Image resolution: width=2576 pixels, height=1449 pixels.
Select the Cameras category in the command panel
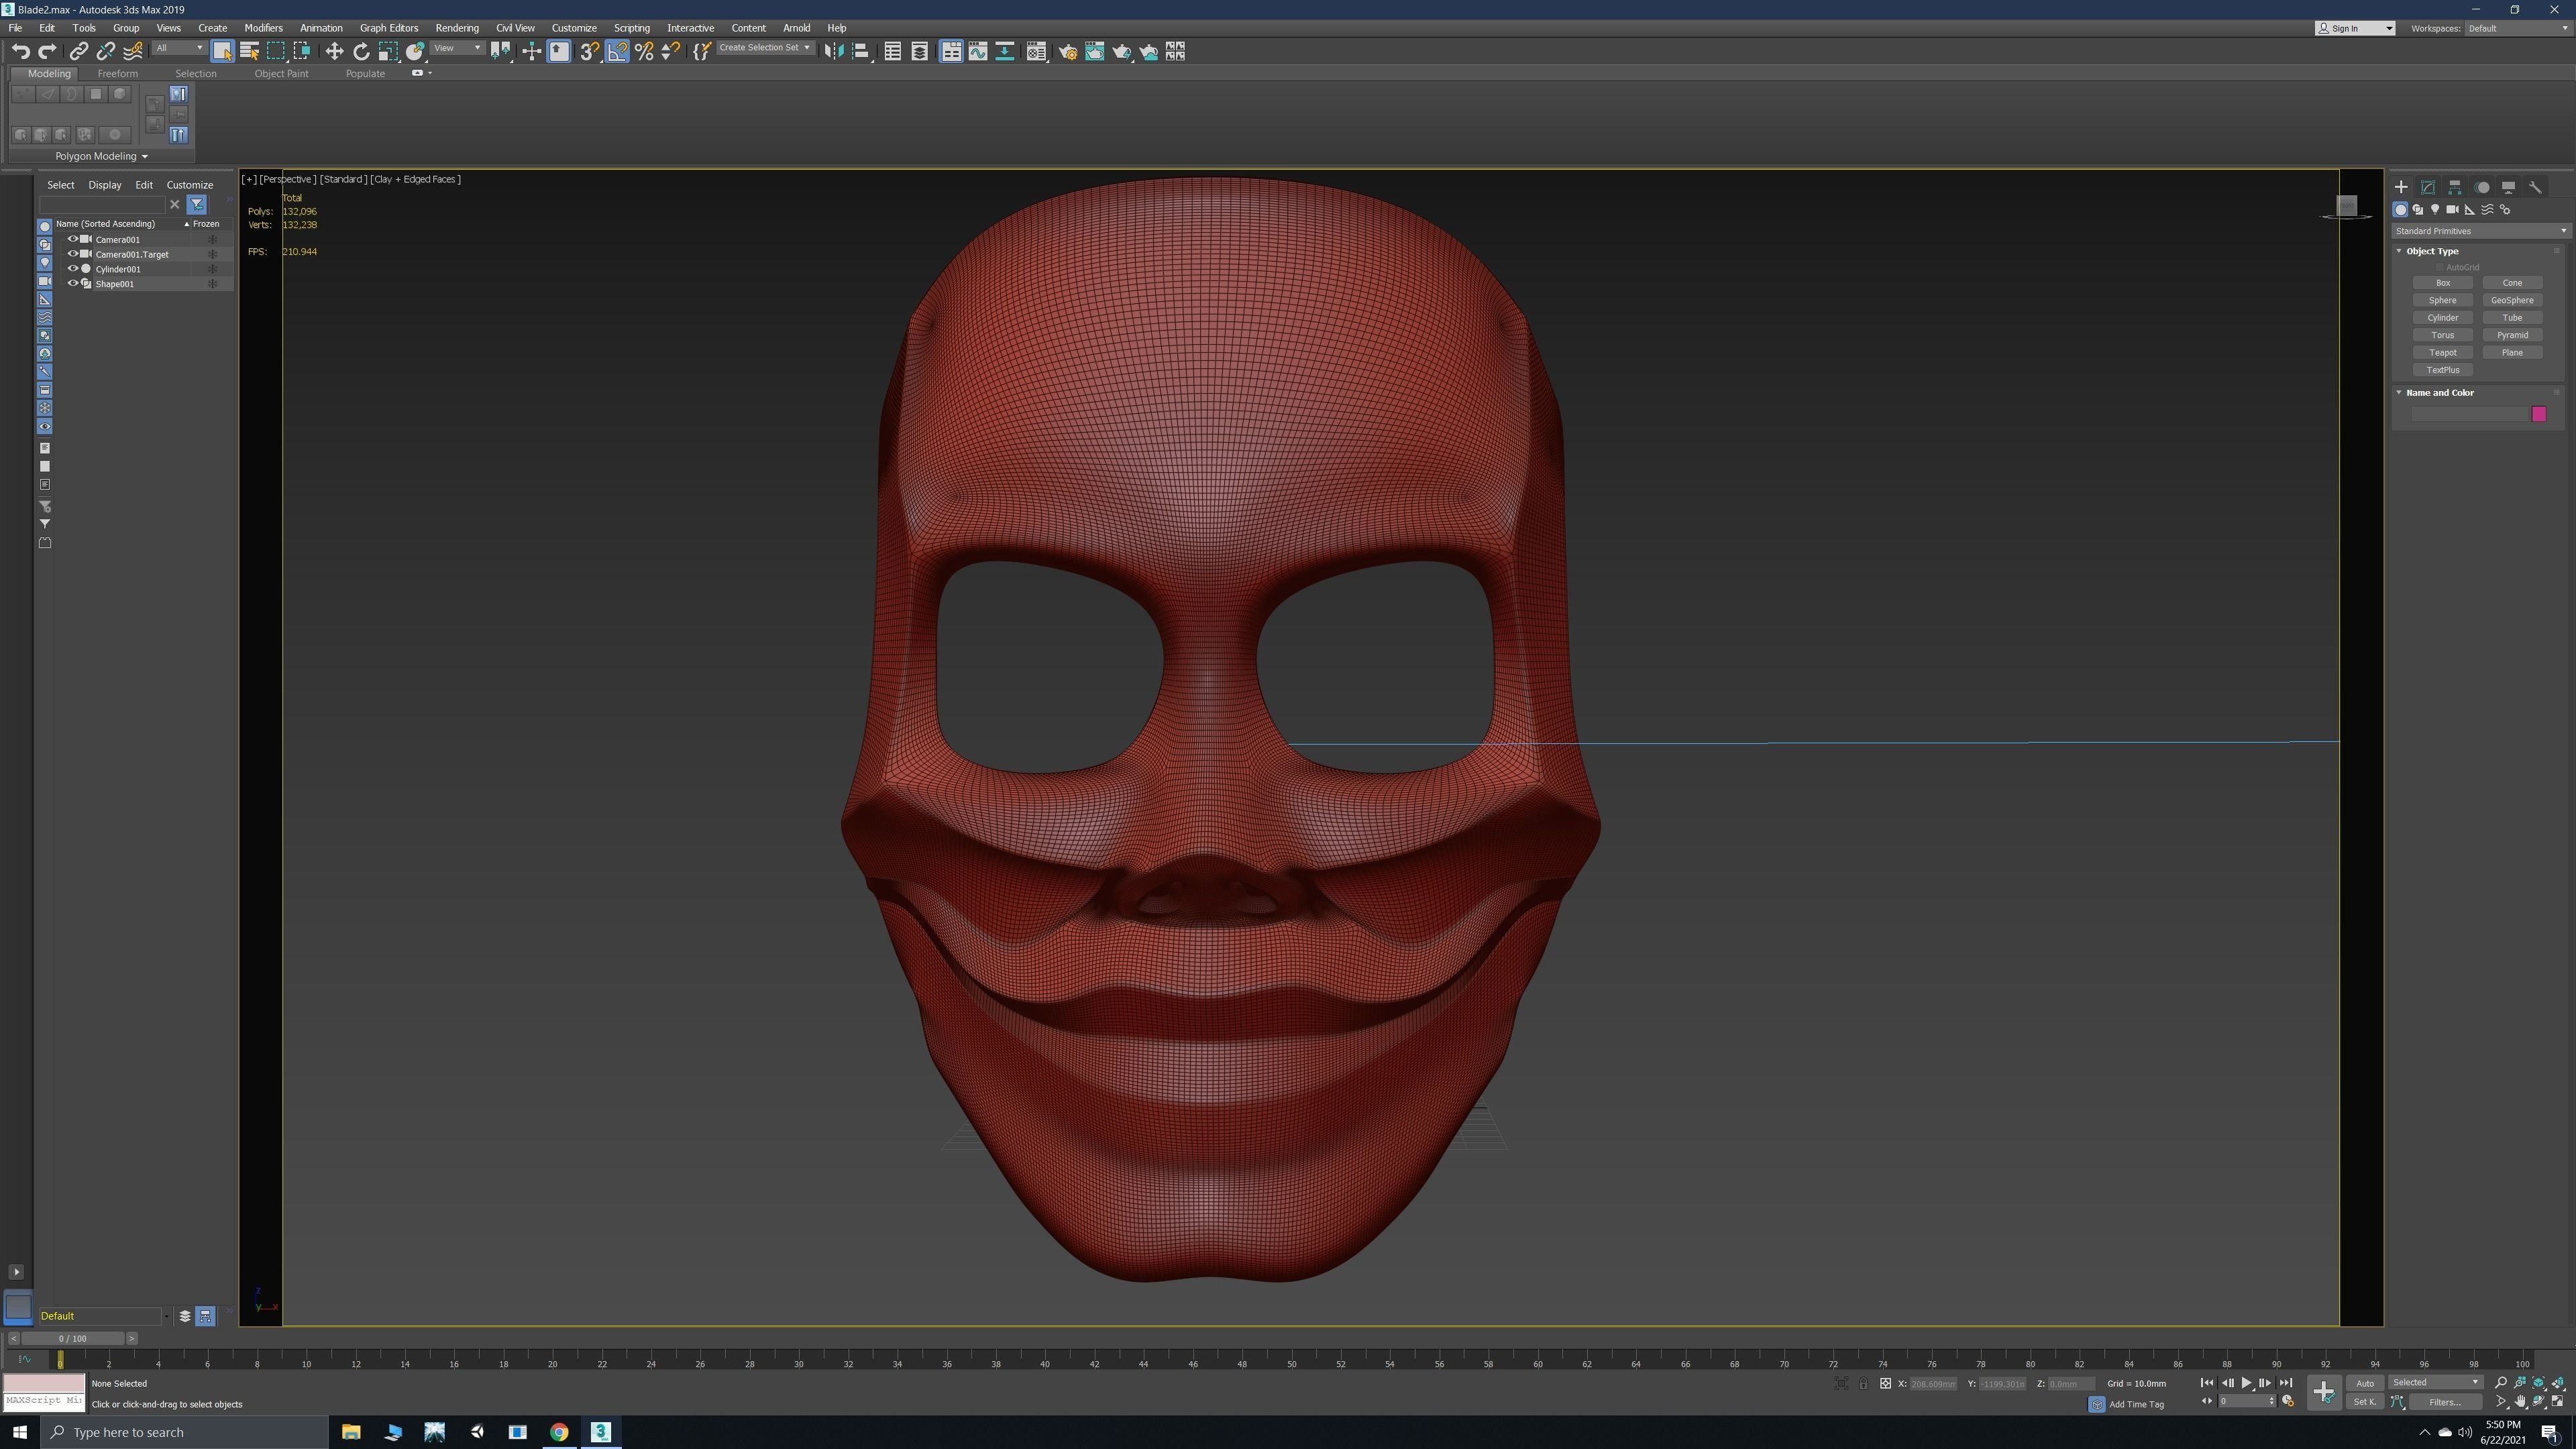point(2453,210)
